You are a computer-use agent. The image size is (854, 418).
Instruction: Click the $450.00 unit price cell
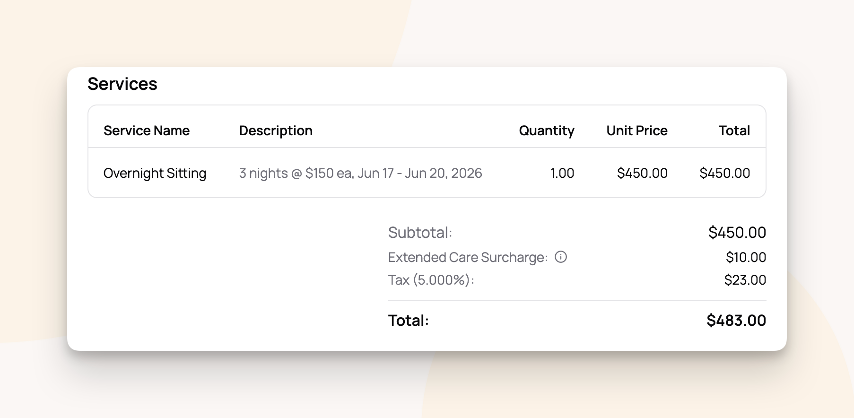[x=642, y=173]
